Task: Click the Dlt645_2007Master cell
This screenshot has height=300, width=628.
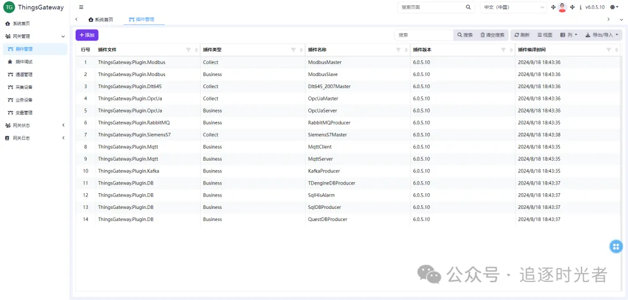Action: tap(358, 86)
